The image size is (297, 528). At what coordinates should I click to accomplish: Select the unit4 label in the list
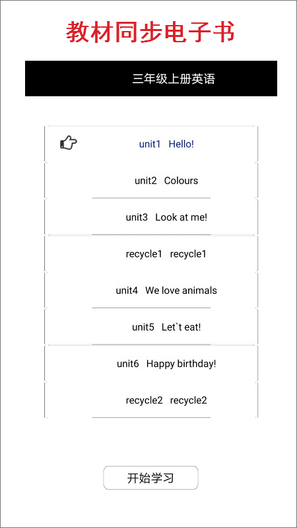127,290
